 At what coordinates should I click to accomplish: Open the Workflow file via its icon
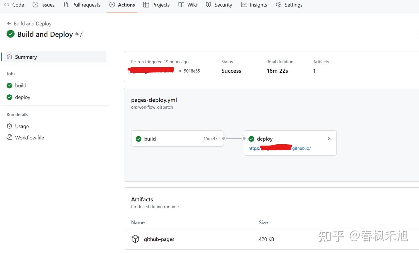(9, 137)
